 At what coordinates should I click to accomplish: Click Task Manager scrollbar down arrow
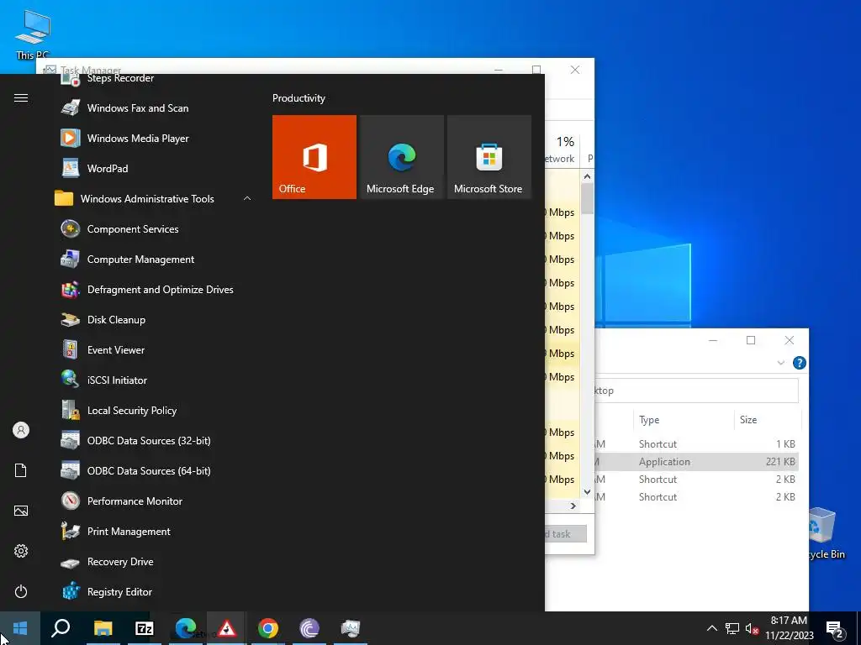pyautogui.click(x=587, y=492)
